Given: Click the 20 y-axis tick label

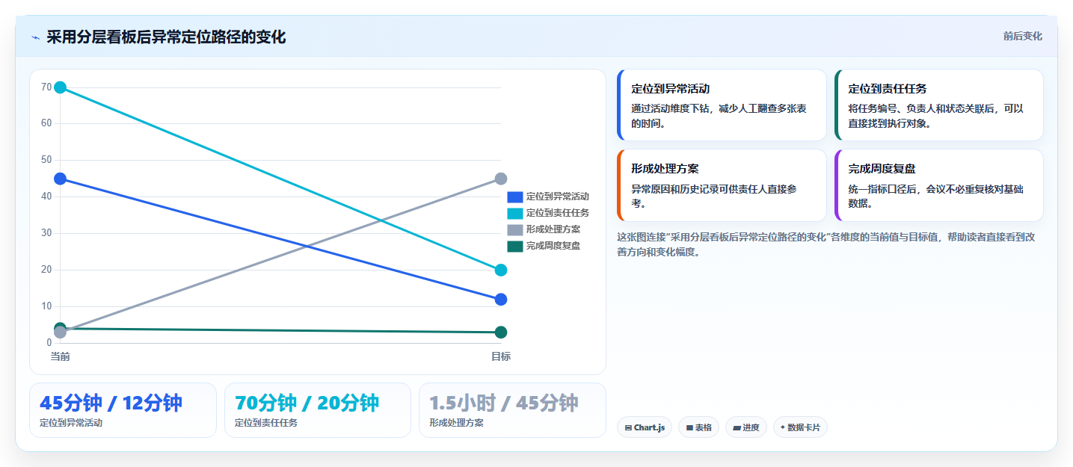Looking at the screenshot, I should tap(46, 270).
